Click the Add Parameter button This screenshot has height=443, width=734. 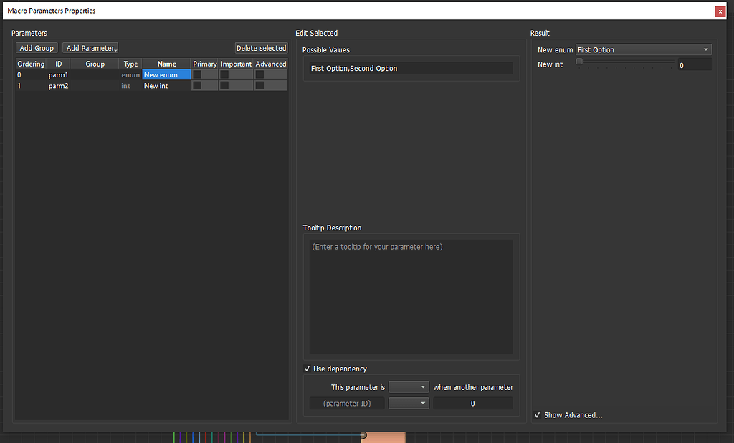(x=86, y=47)
